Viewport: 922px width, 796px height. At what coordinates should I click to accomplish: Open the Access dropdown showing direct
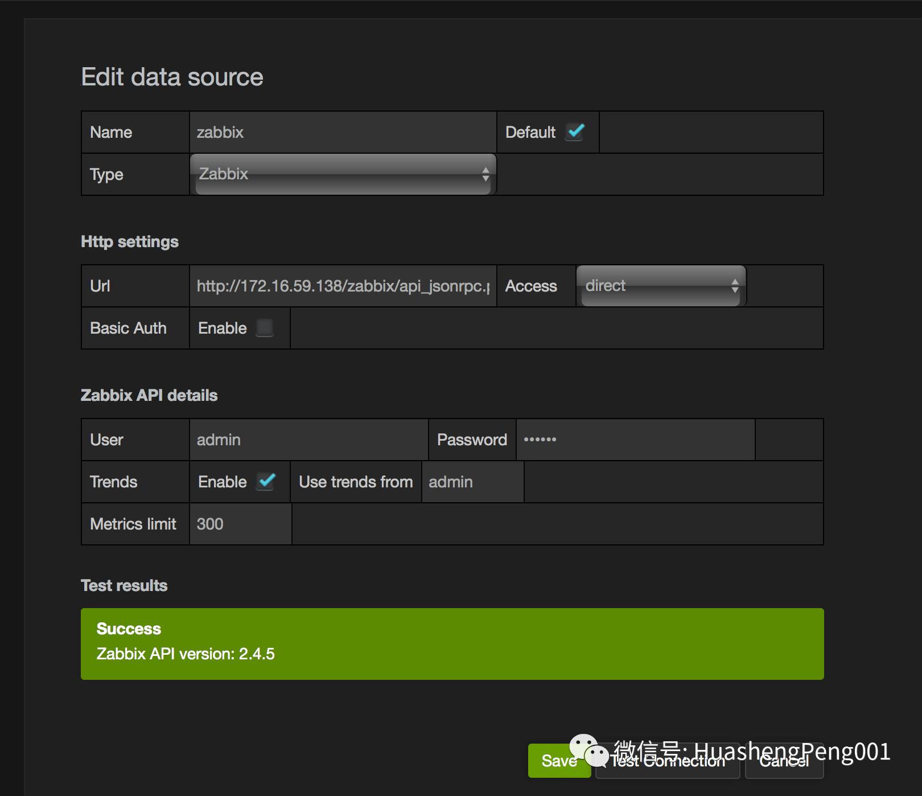pos(661,286)
